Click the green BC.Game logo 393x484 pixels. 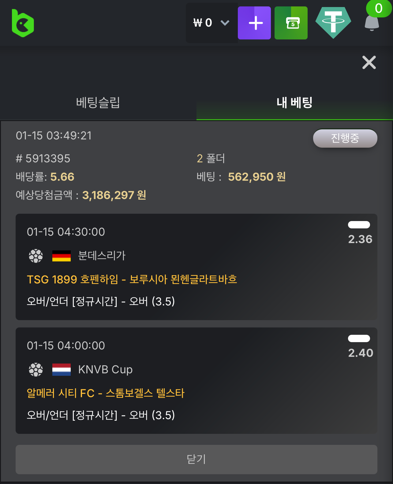23,23
